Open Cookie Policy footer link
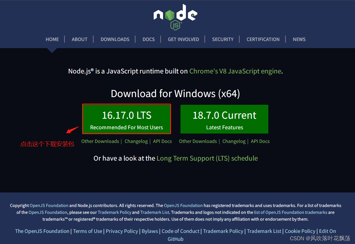The height and width of the screenshot is (244, 355). click(300, 231)
